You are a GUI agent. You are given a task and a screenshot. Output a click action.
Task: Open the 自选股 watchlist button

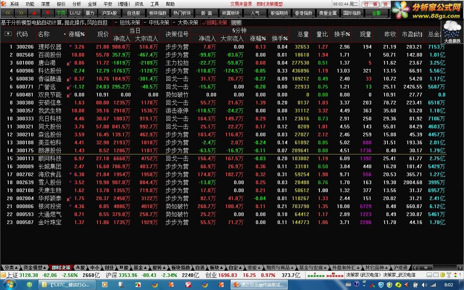click(x=134, y=13)
